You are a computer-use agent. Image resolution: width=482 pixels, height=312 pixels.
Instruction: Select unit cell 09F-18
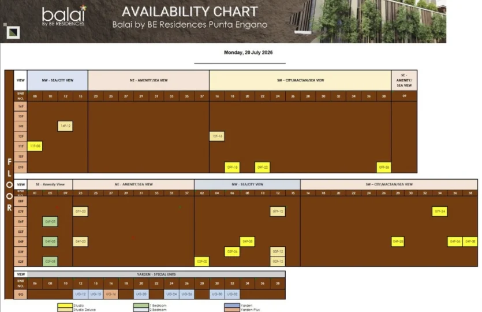coord(232,168)
